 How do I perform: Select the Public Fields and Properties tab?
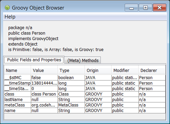(x=34, y=60)
